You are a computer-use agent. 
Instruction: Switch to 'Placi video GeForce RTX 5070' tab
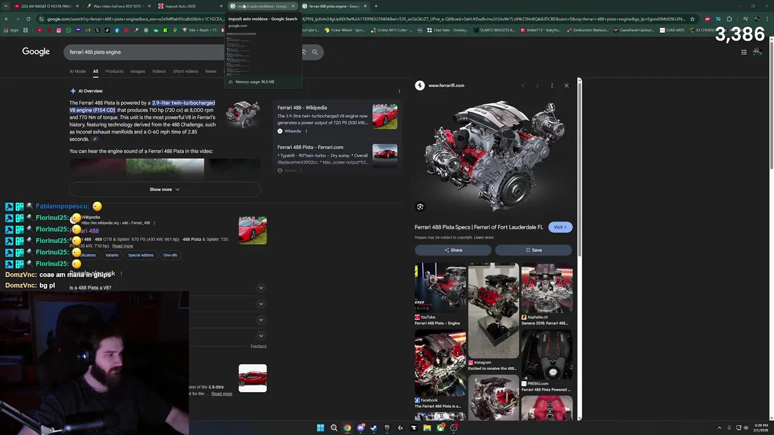coord(118,6)
